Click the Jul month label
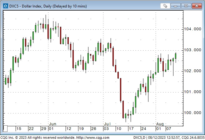The image size is (205, 140). click(107, 124)
